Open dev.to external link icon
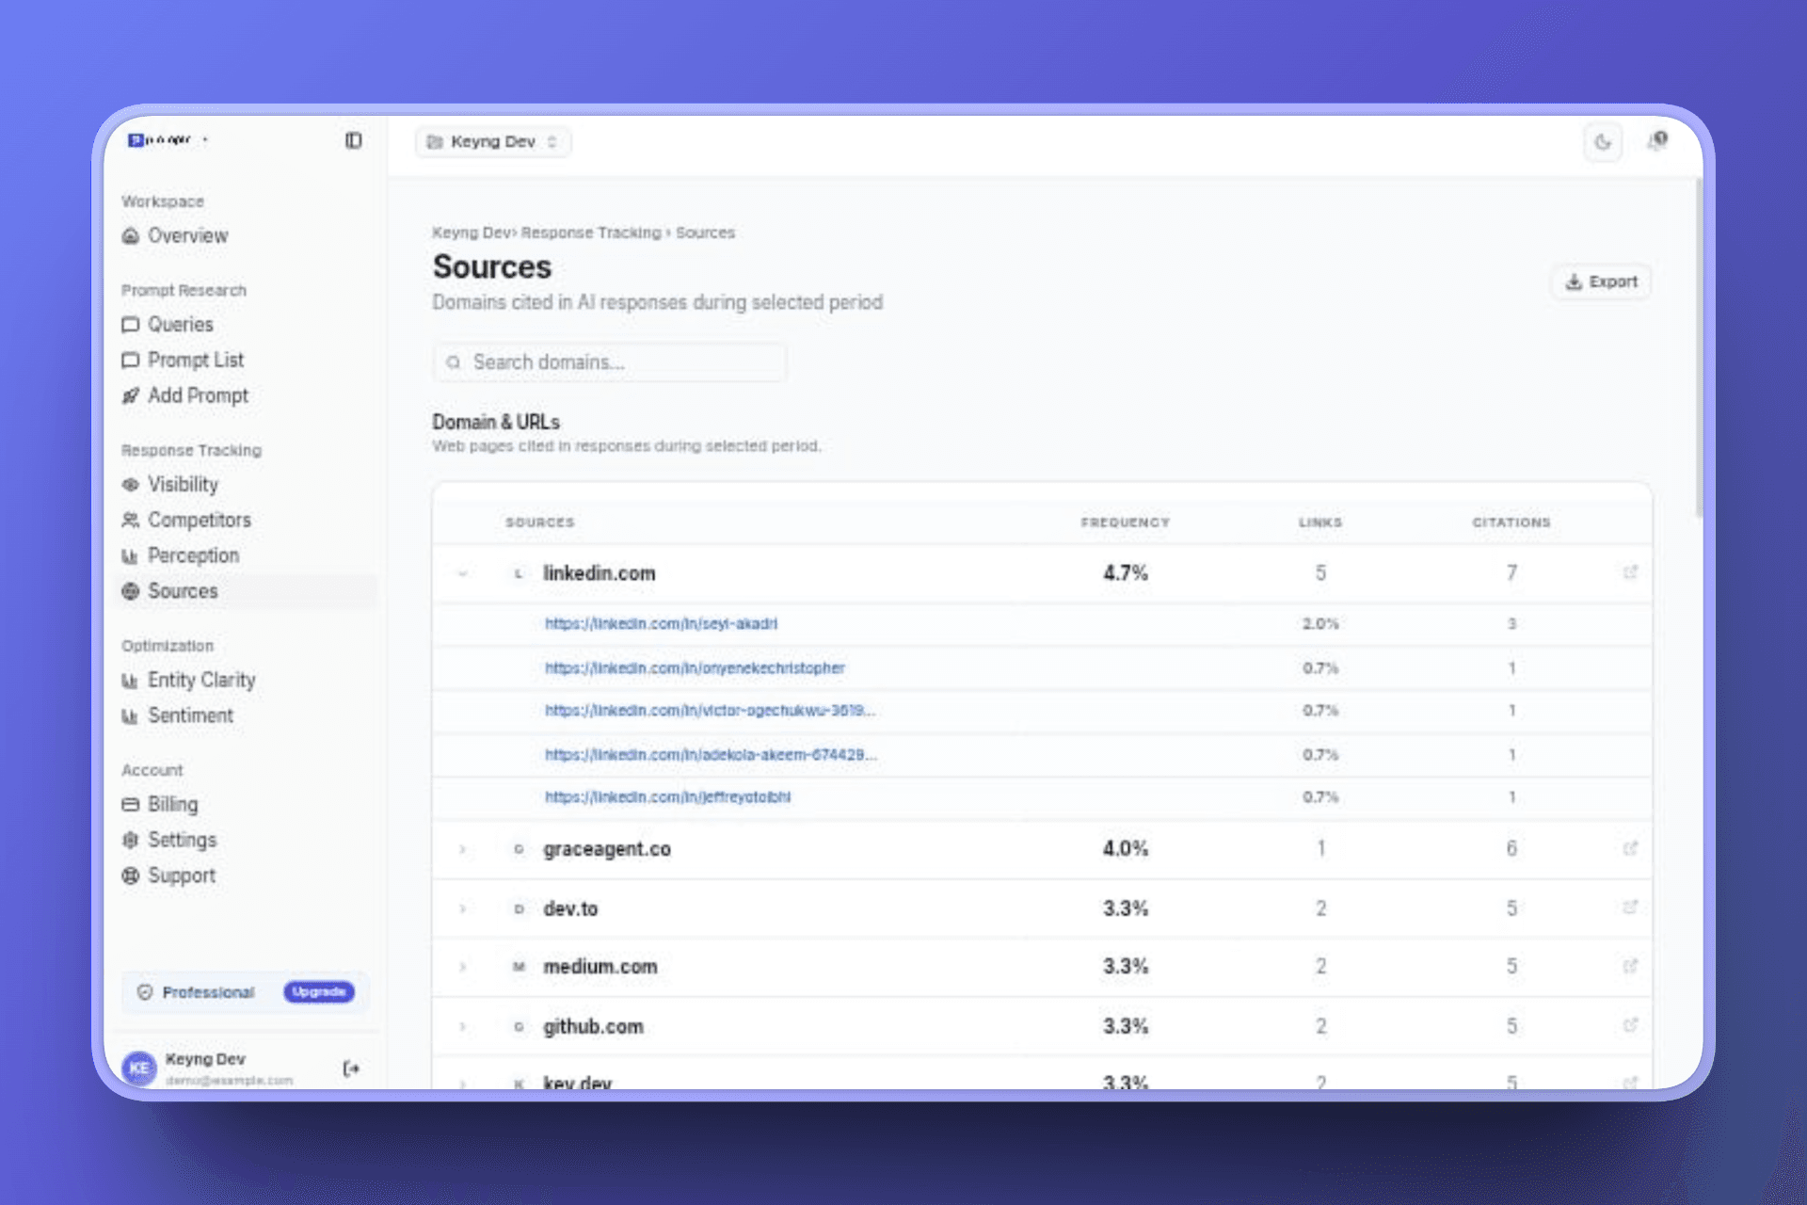Screen dimensions: 1807x1205 (1630, 908)
